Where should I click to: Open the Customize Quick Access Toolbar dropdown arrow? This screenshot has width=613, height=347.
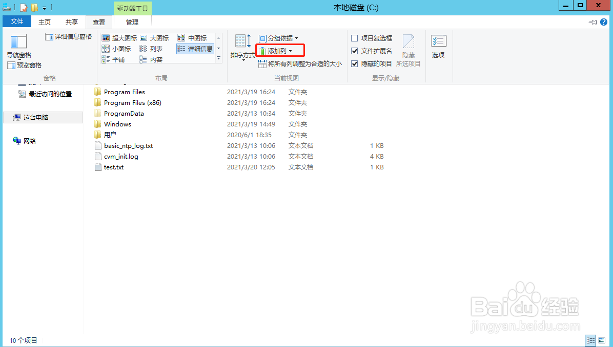(44, 8)
